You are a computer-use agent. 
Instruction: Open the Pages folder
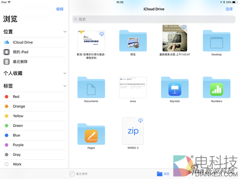91,134
